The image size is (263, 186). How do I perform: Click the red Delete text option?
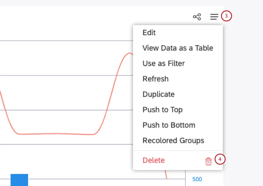tap(153, 160)
